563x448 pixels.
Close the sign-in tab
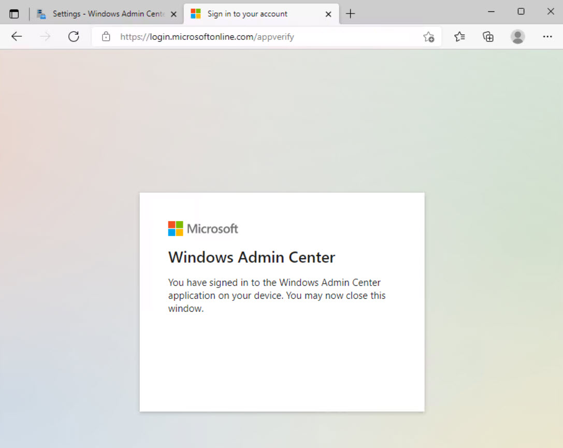tap(328, 13)
